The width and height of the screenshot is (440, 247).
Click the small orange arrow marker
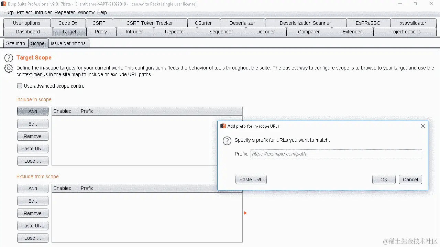(x=245, y=213)
